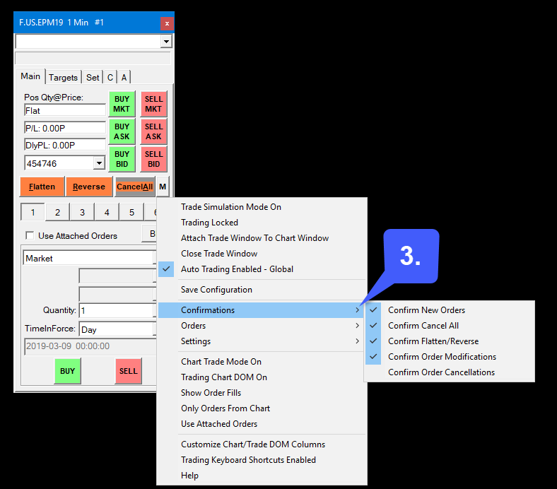
Task: Click the Flat position field
Action: 65,110
